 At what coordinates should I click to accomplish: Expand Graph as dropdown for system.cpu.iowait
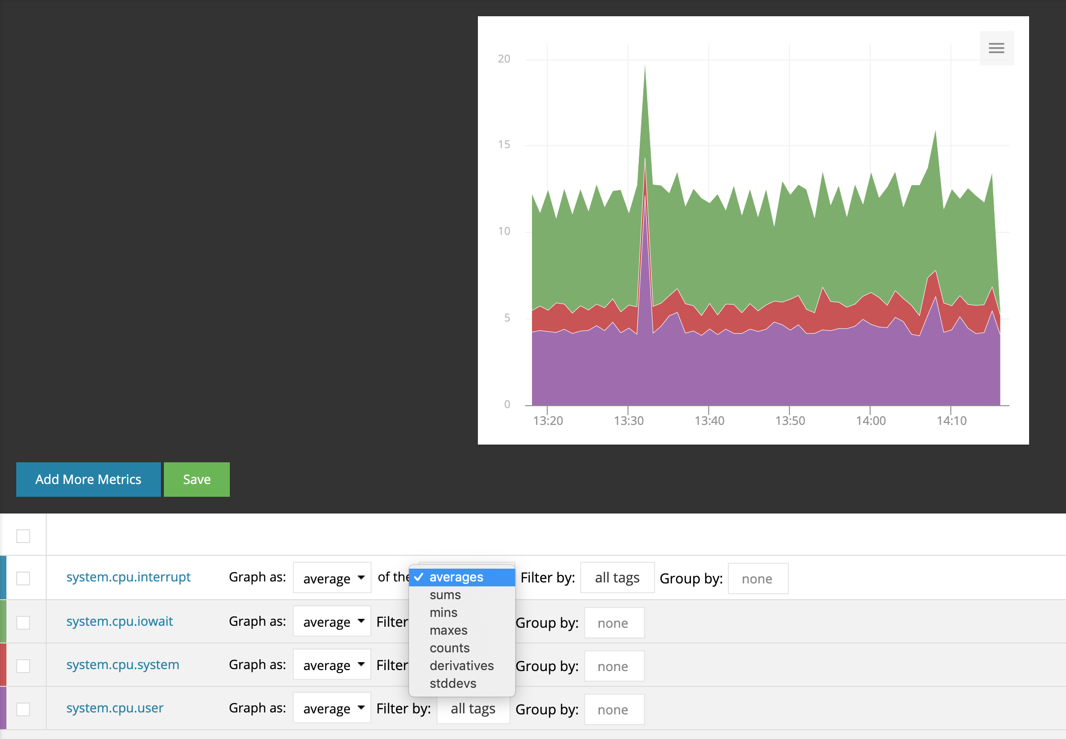[x=332, y=622]
